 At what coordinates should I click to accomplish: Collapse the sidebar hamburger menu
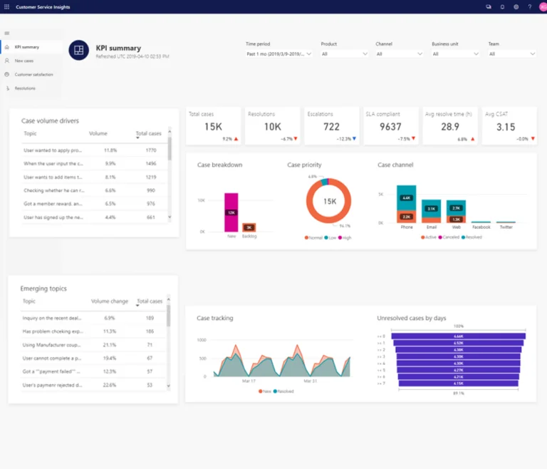coord(7,33)
